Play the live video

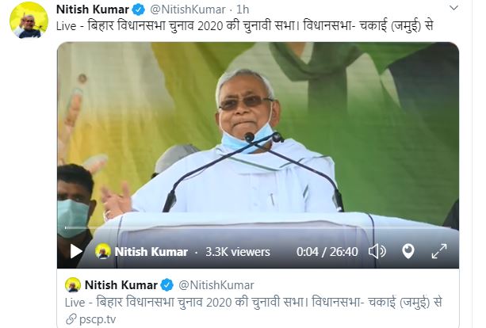point(76,251)
